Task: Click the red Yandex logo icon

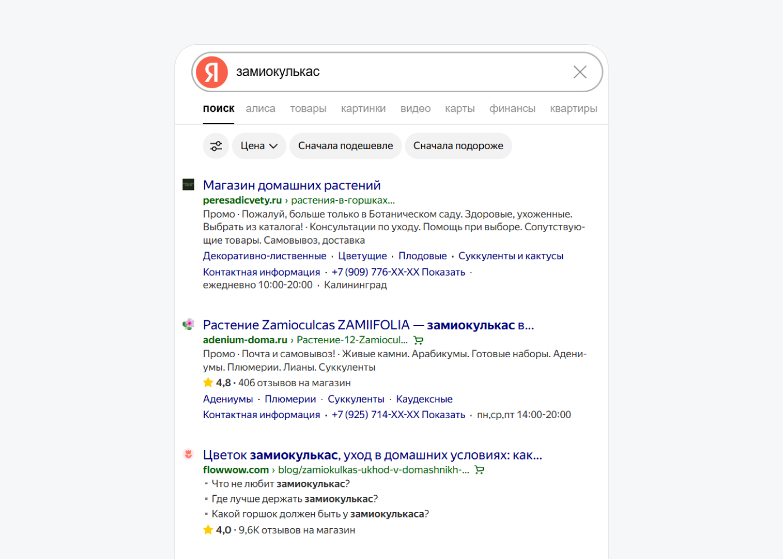Action: pos(212,72)
